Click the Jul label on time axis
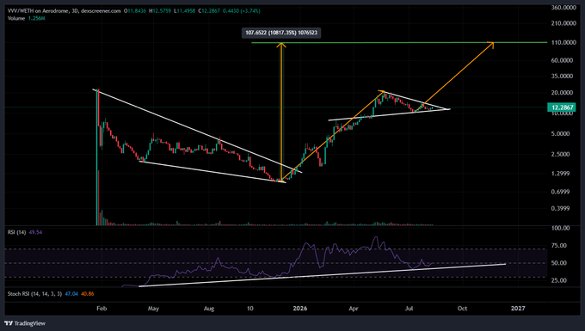585x331 pixels. point(409,309)
